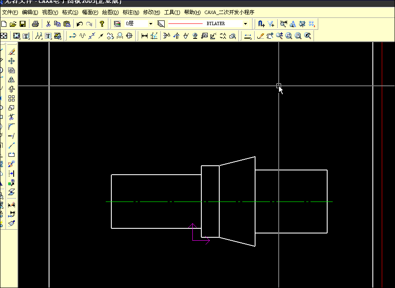Select the trim scissors tool in sidebar
The width and height of the screenshot is (395, 288).
[12, 117]
